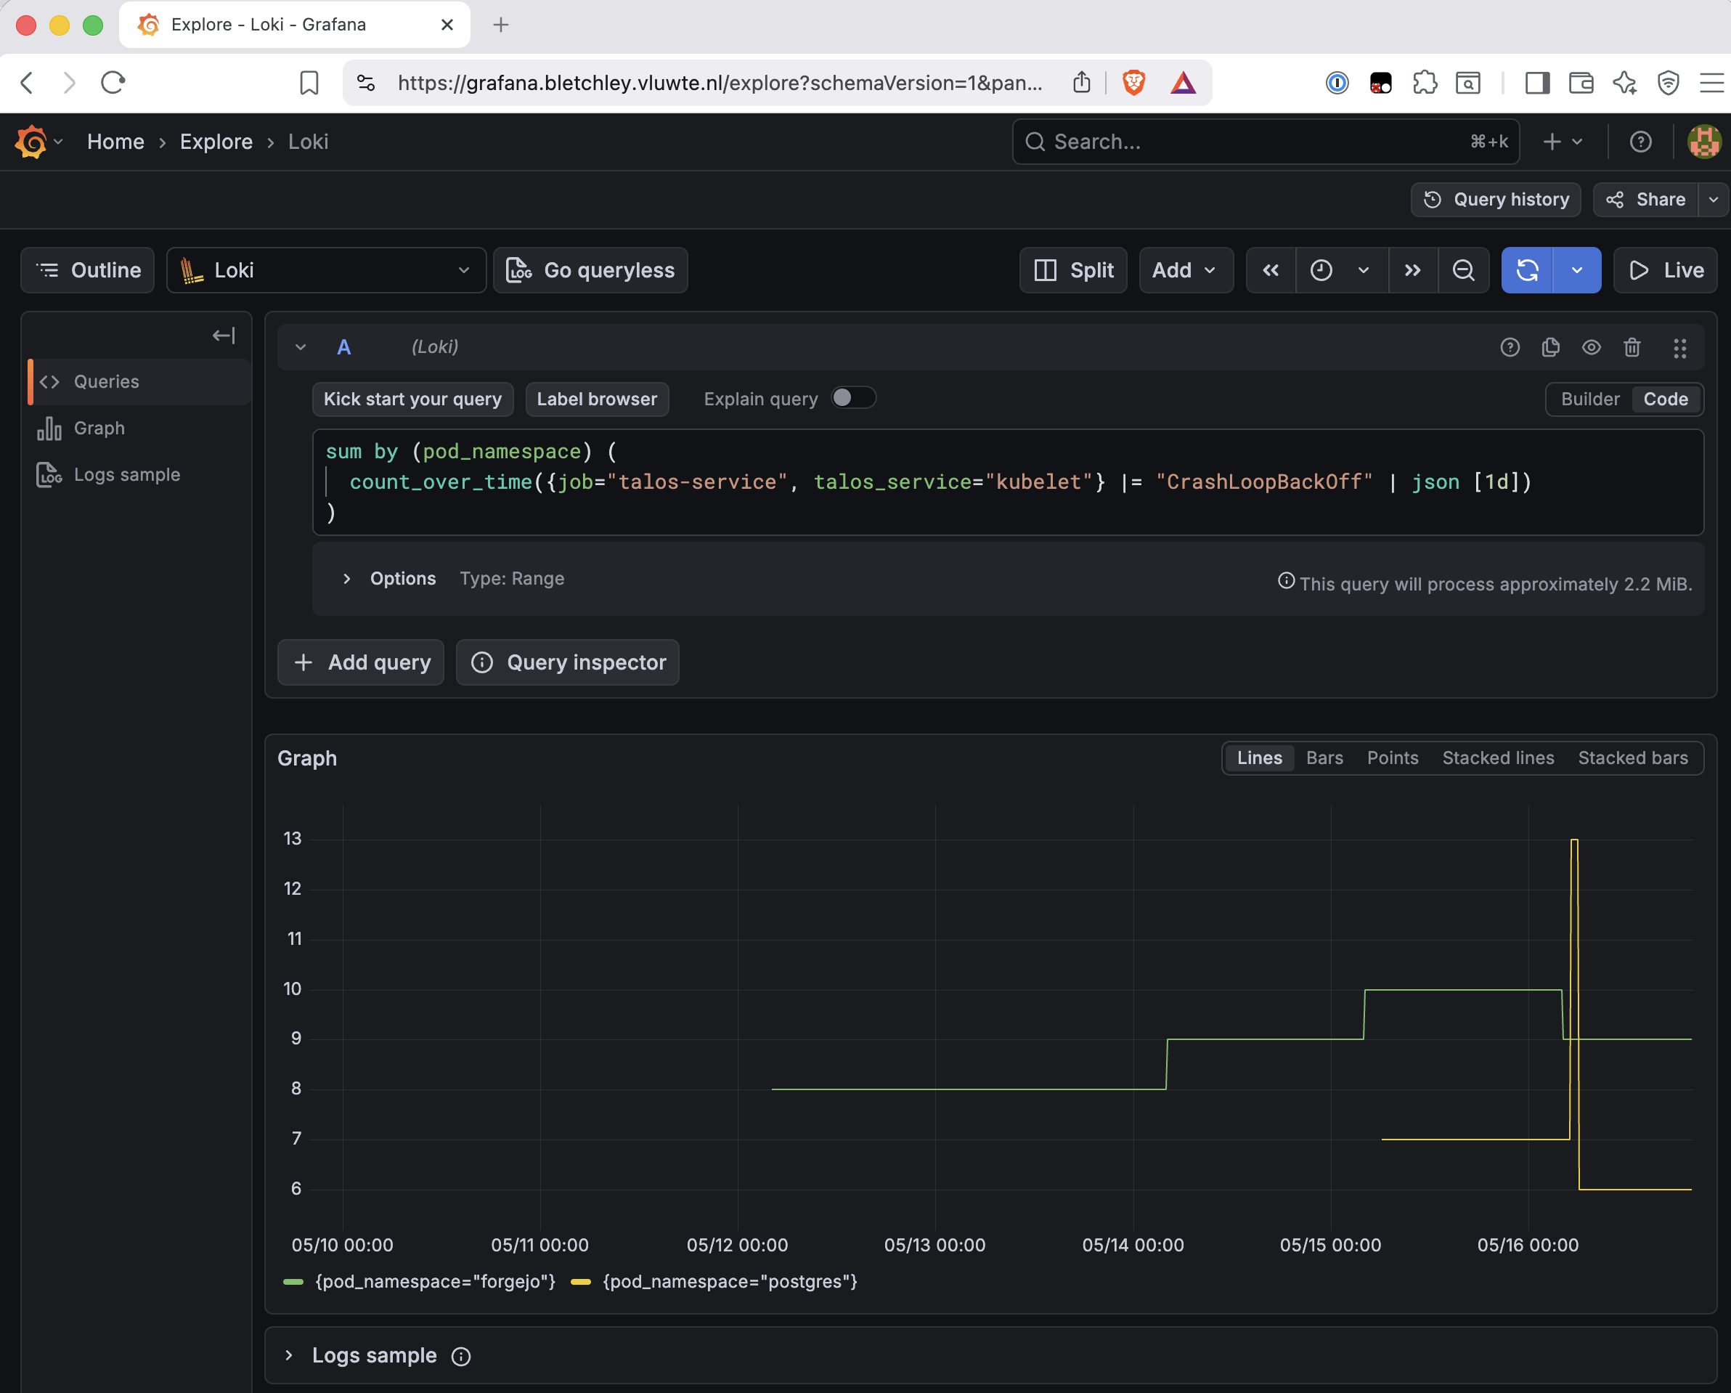Open the Brave Shields lion icon
Image resolution: width=1731 pixels, height=1393 pixels.
1133,83
